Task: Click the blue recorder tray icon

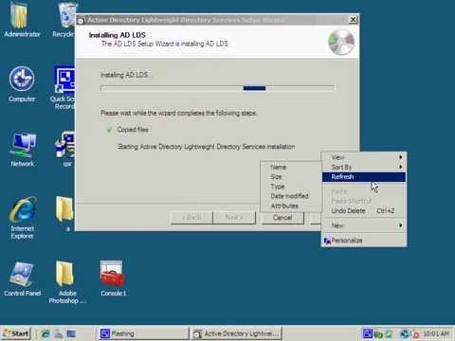Action: coord(368,333)
